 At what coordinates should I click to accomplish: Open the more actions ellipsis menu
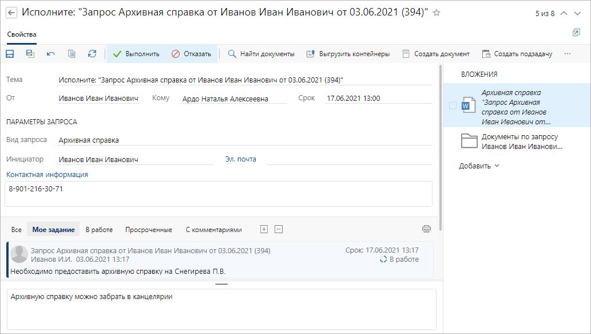point(567,54)
